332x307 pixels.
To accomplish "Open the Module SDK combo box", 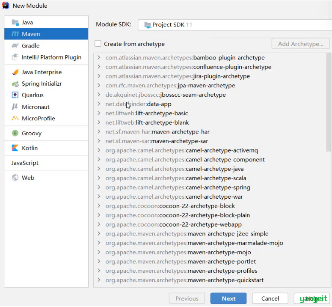I will coord(235,25).
